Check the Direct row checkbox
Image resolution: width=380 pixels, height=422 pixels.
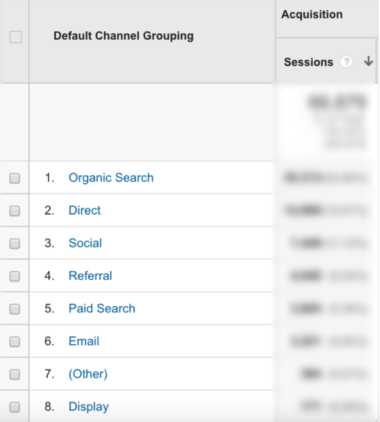click(15, 211)
